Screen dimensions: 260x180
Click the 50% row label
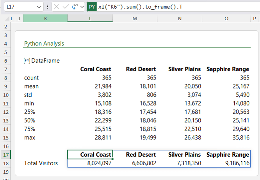coord(30,120)
